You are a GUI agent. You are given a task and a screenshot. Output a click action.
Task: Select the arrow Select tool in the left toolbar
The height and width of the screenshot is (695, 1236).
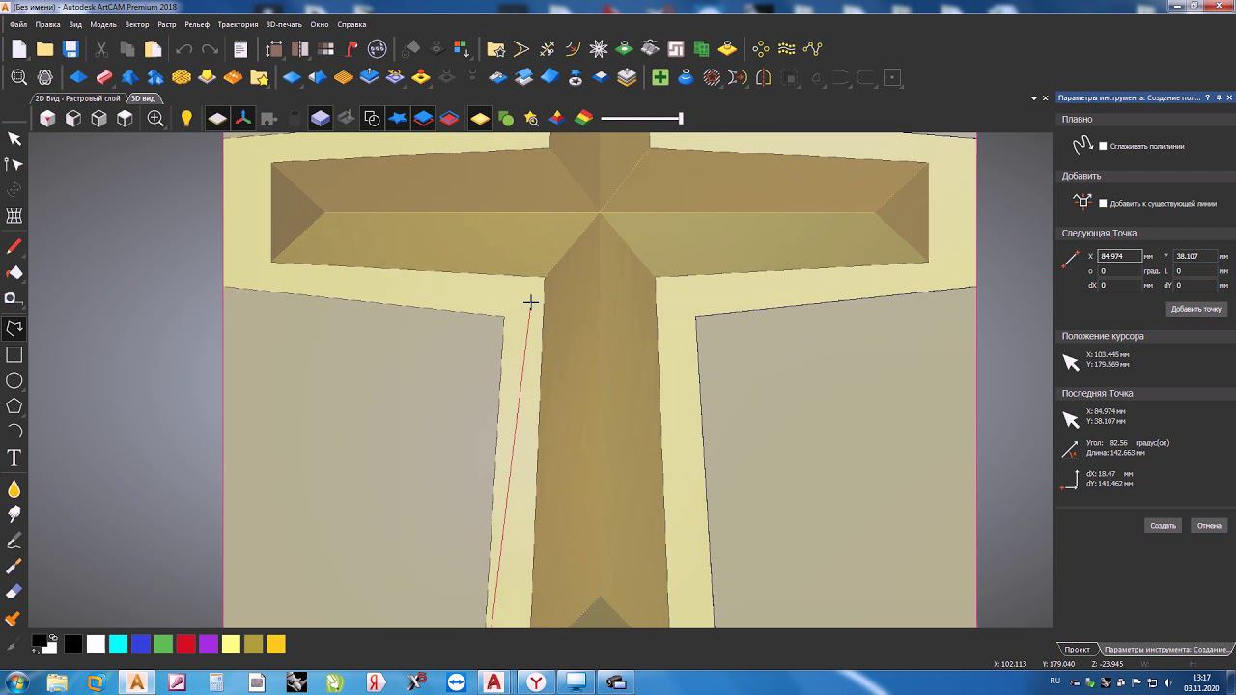tap(14, 139)
